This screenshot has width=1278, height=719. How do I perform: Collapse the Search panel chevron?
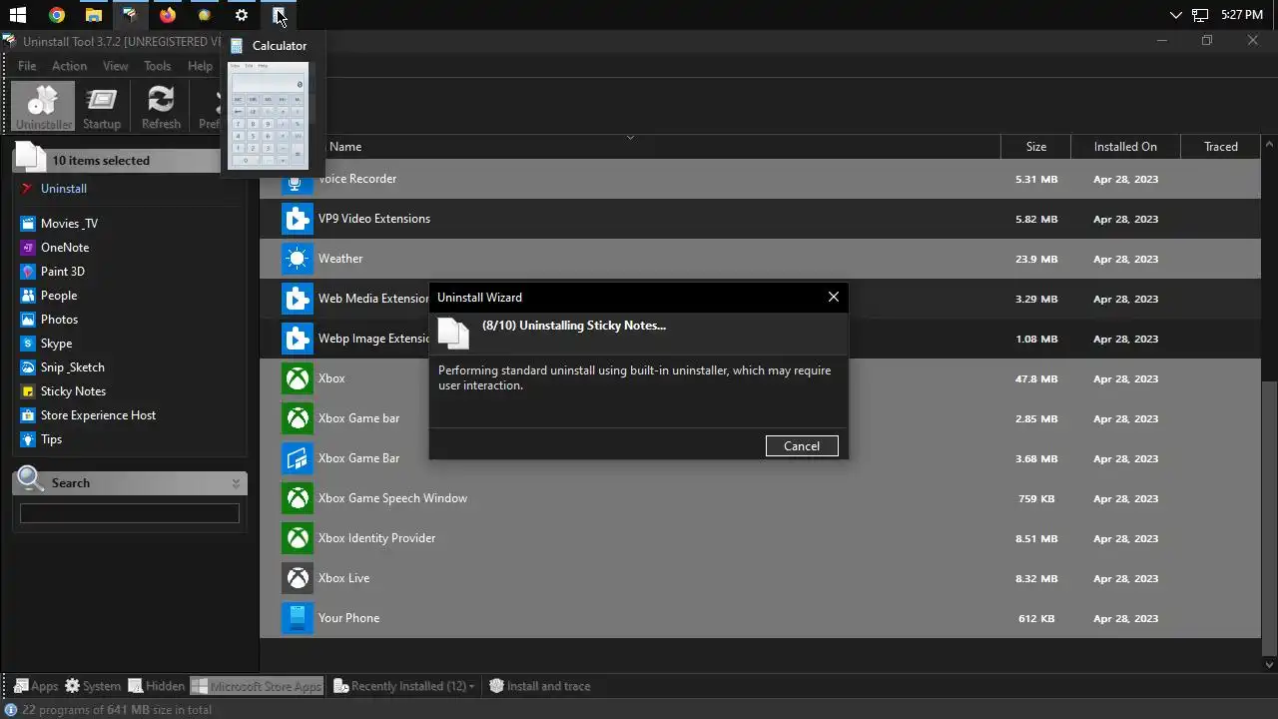pyautogui.click(x=237, y=483)
